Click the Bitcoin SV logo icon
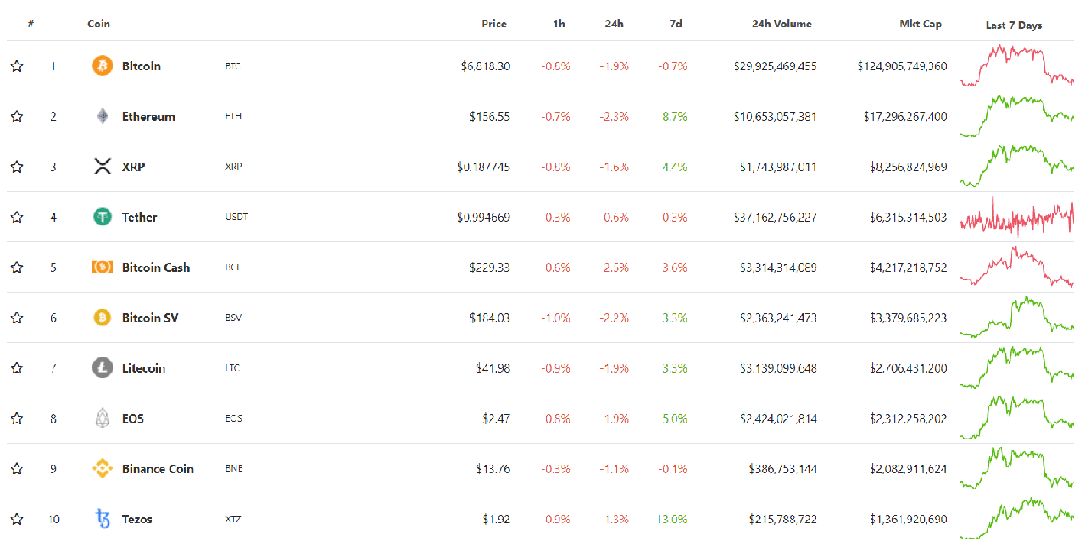1085x547 pixels. coord(103,318)
